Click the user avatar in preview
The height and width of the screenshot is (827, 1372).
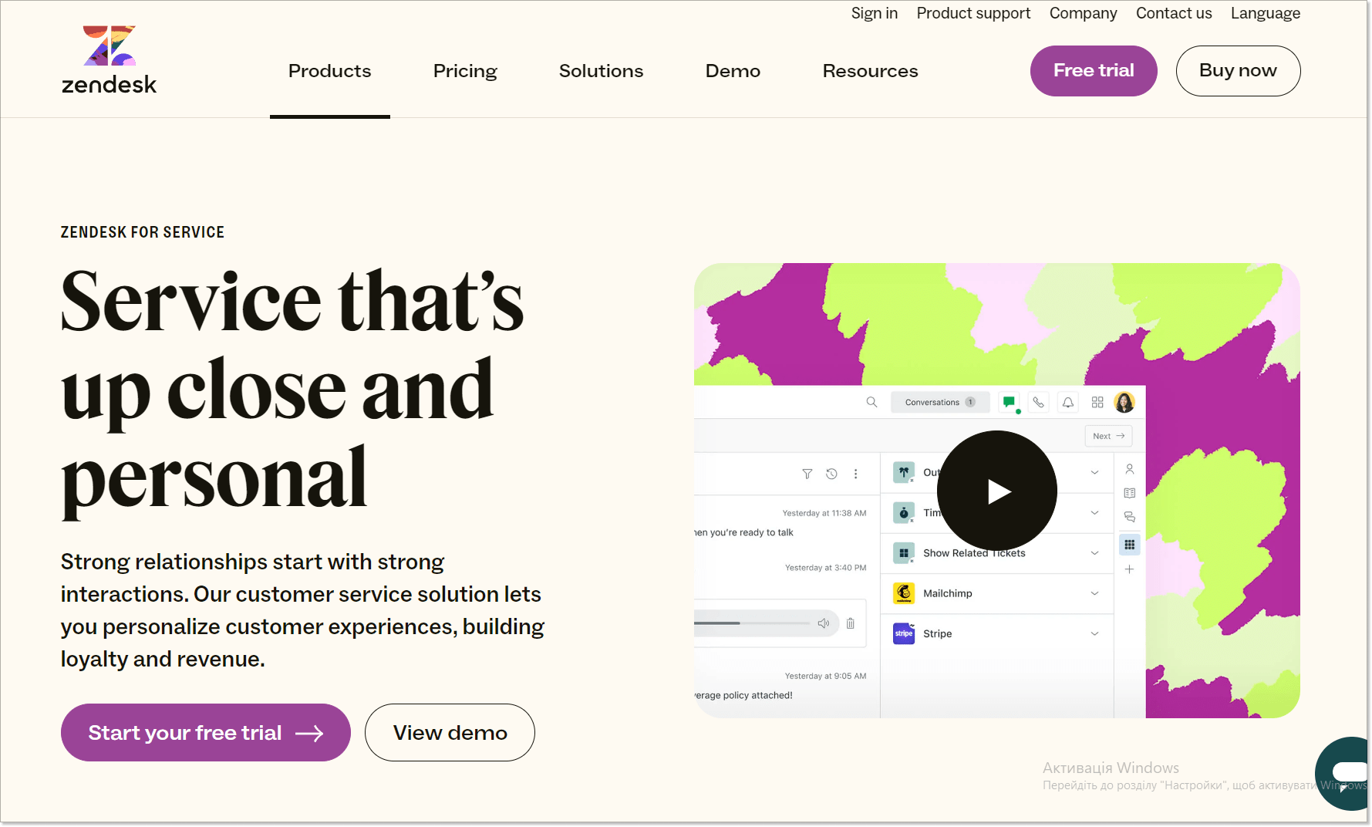[1124, 402]
